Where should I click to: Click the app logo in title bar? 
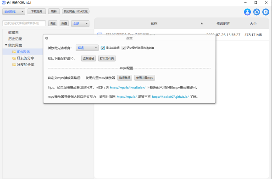point(4,3)
